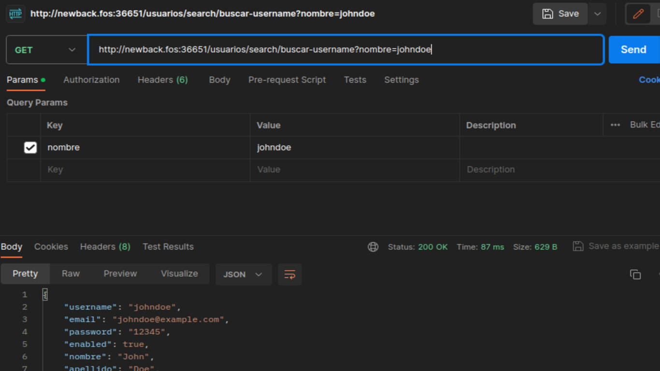Uncheck the nombre query parameter checkbox

[x=30, y=147]
